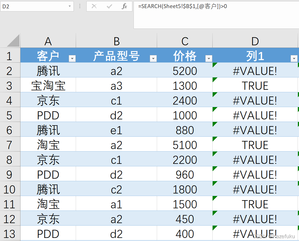Select cell B3 containing a3
This screenshot has height=241, width=299.
click(x=116, y=85)
